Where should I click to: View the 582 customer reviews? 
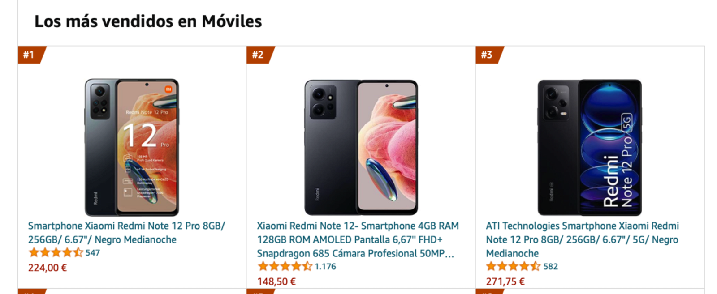point(551,267)
